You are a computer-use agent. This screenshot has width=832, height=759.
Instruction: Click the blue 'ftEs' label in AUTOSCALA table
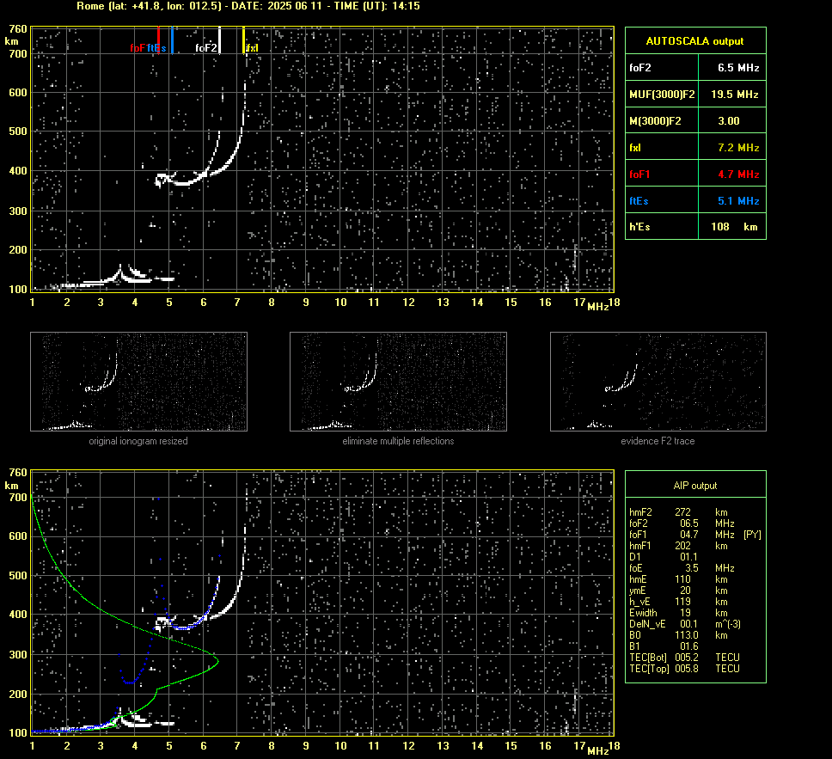coord(639,201)
